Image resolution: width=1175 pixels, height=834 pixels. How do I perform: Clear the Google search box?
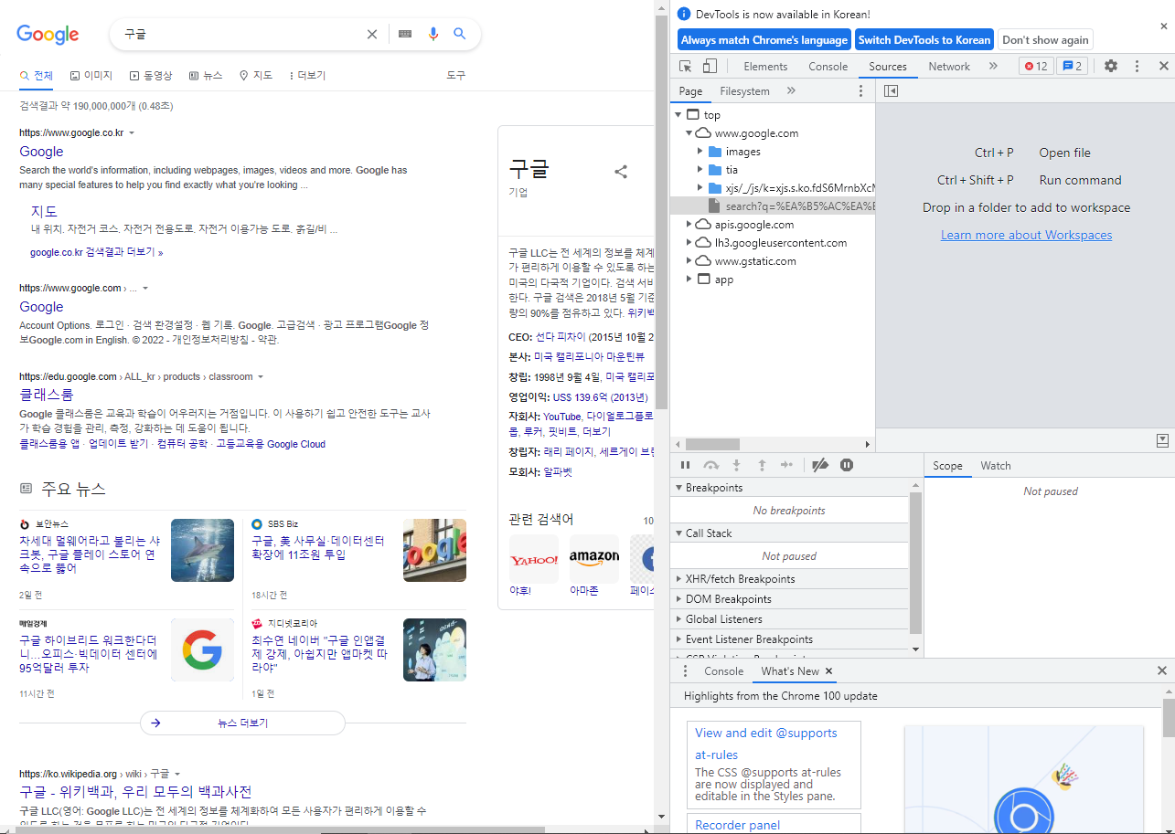pyautogui.click(x=372, y=34)
